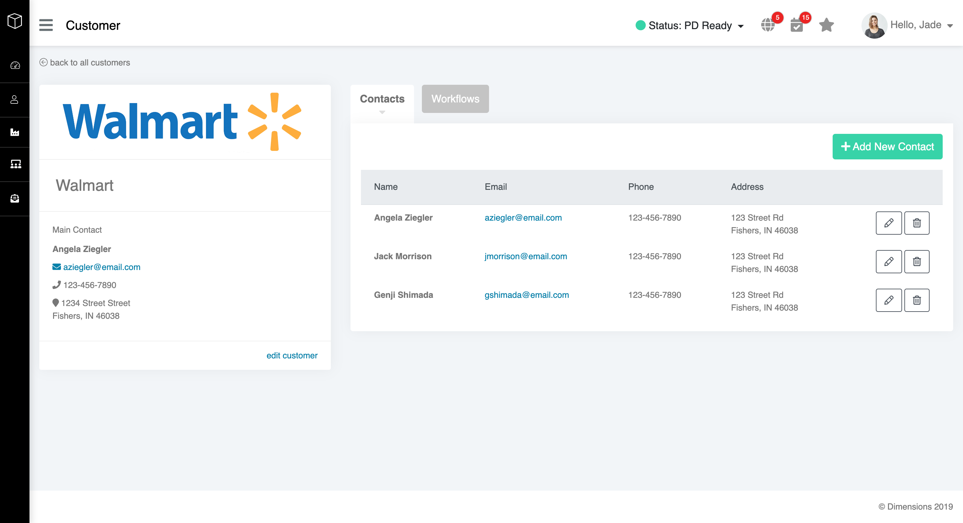
Task: Open the user profile sidebar icon
Action: pos(15,100)
